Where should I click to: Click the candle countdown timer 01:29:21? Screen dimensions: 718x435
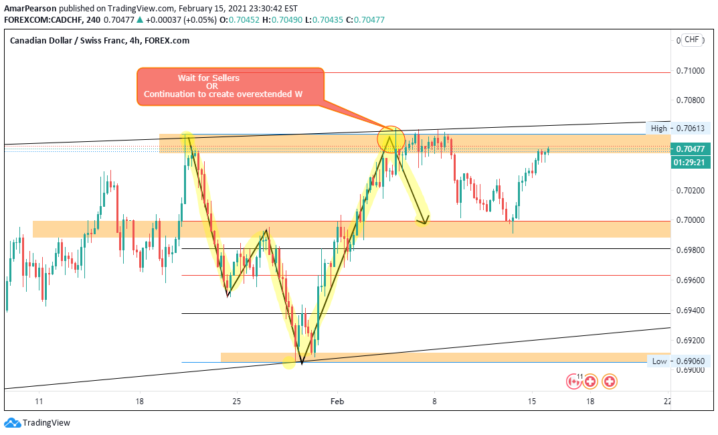pyautogui.click(x=691, y=162)
